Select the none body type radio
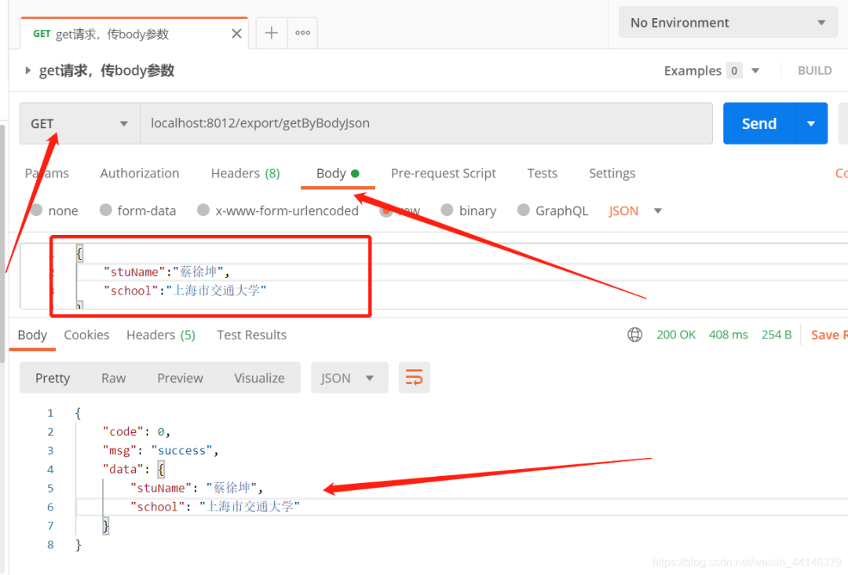 tap(37, 210)
